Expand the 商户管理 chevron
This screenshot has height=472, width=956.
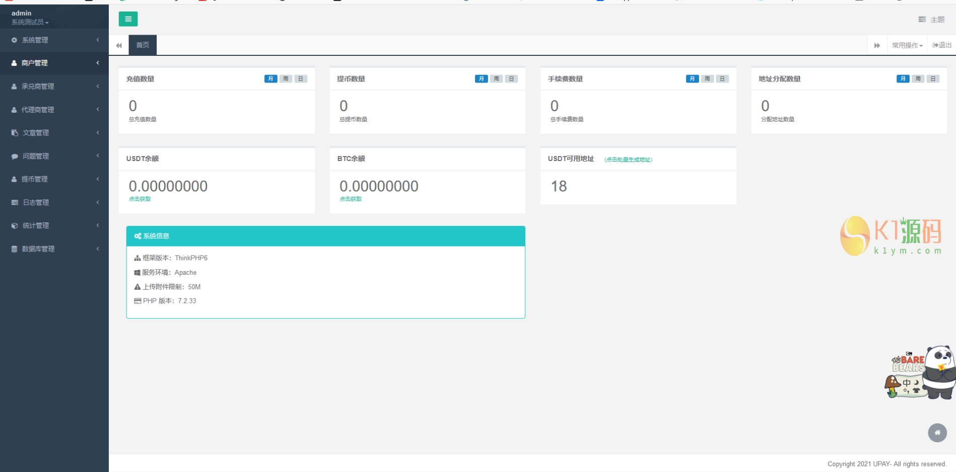(x=98, y=63)
